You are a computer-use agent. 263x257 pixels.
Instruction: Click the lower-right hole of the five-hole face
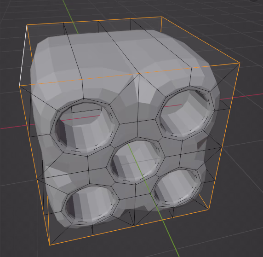click(176, 187)
